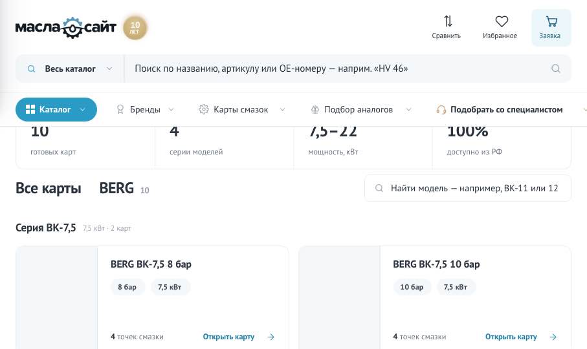The image size is (587, 349).
Task: Click thumbnail of BERG ВК-7,5 10 бар card
Action: pos(339,297)
